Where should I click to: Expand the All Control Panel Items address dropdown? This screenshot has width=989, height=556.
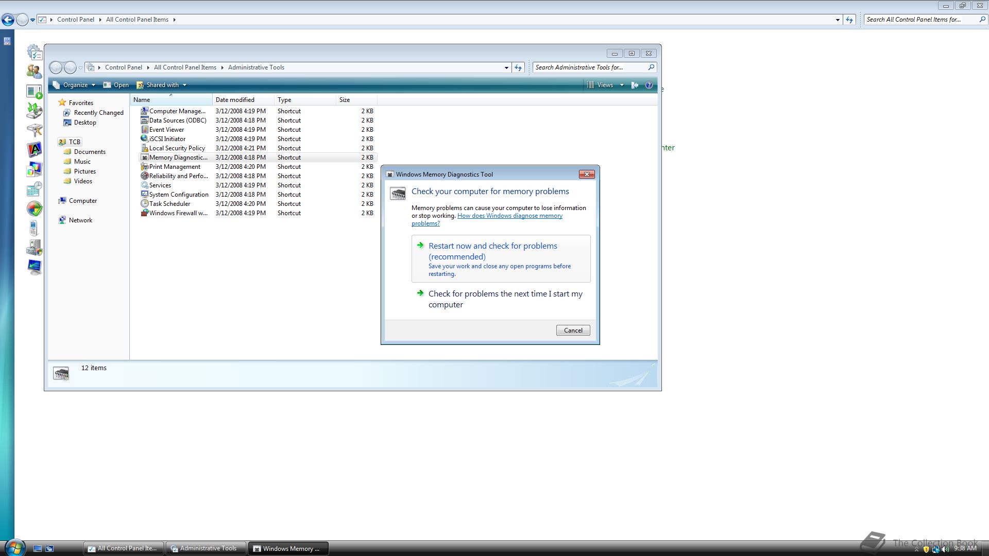point(838,20)
